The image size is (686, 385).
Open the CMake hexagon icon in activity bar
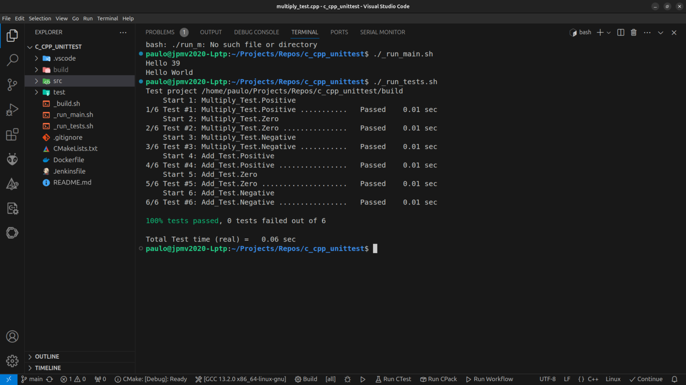coord(12,233)
